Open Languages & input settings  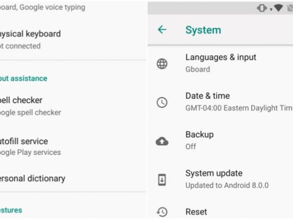point(220,63)
